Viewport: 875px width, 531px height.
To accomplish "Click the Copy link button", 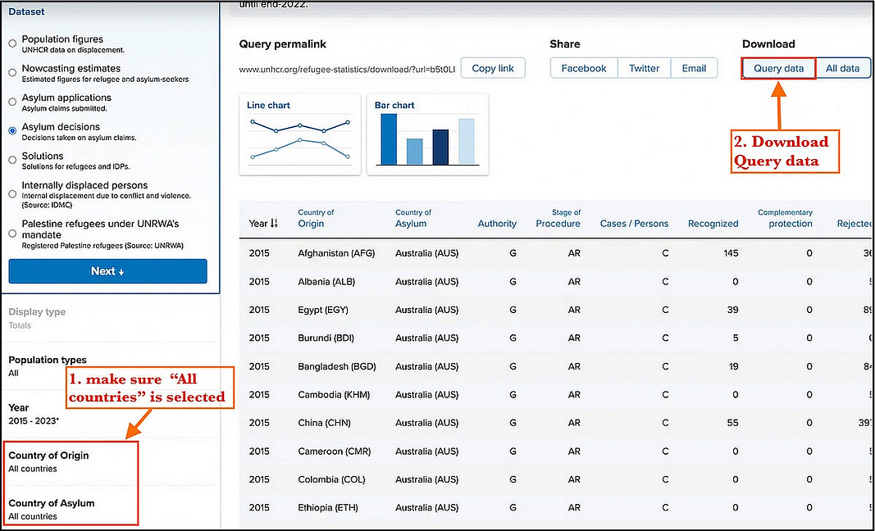I will [x=493, y=68].
